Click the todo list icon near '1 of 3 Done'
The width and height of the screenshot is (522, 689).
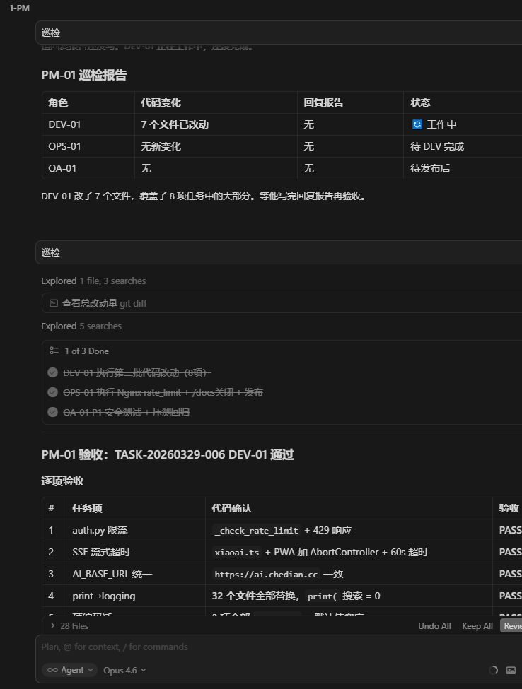[x=54, y=351]
